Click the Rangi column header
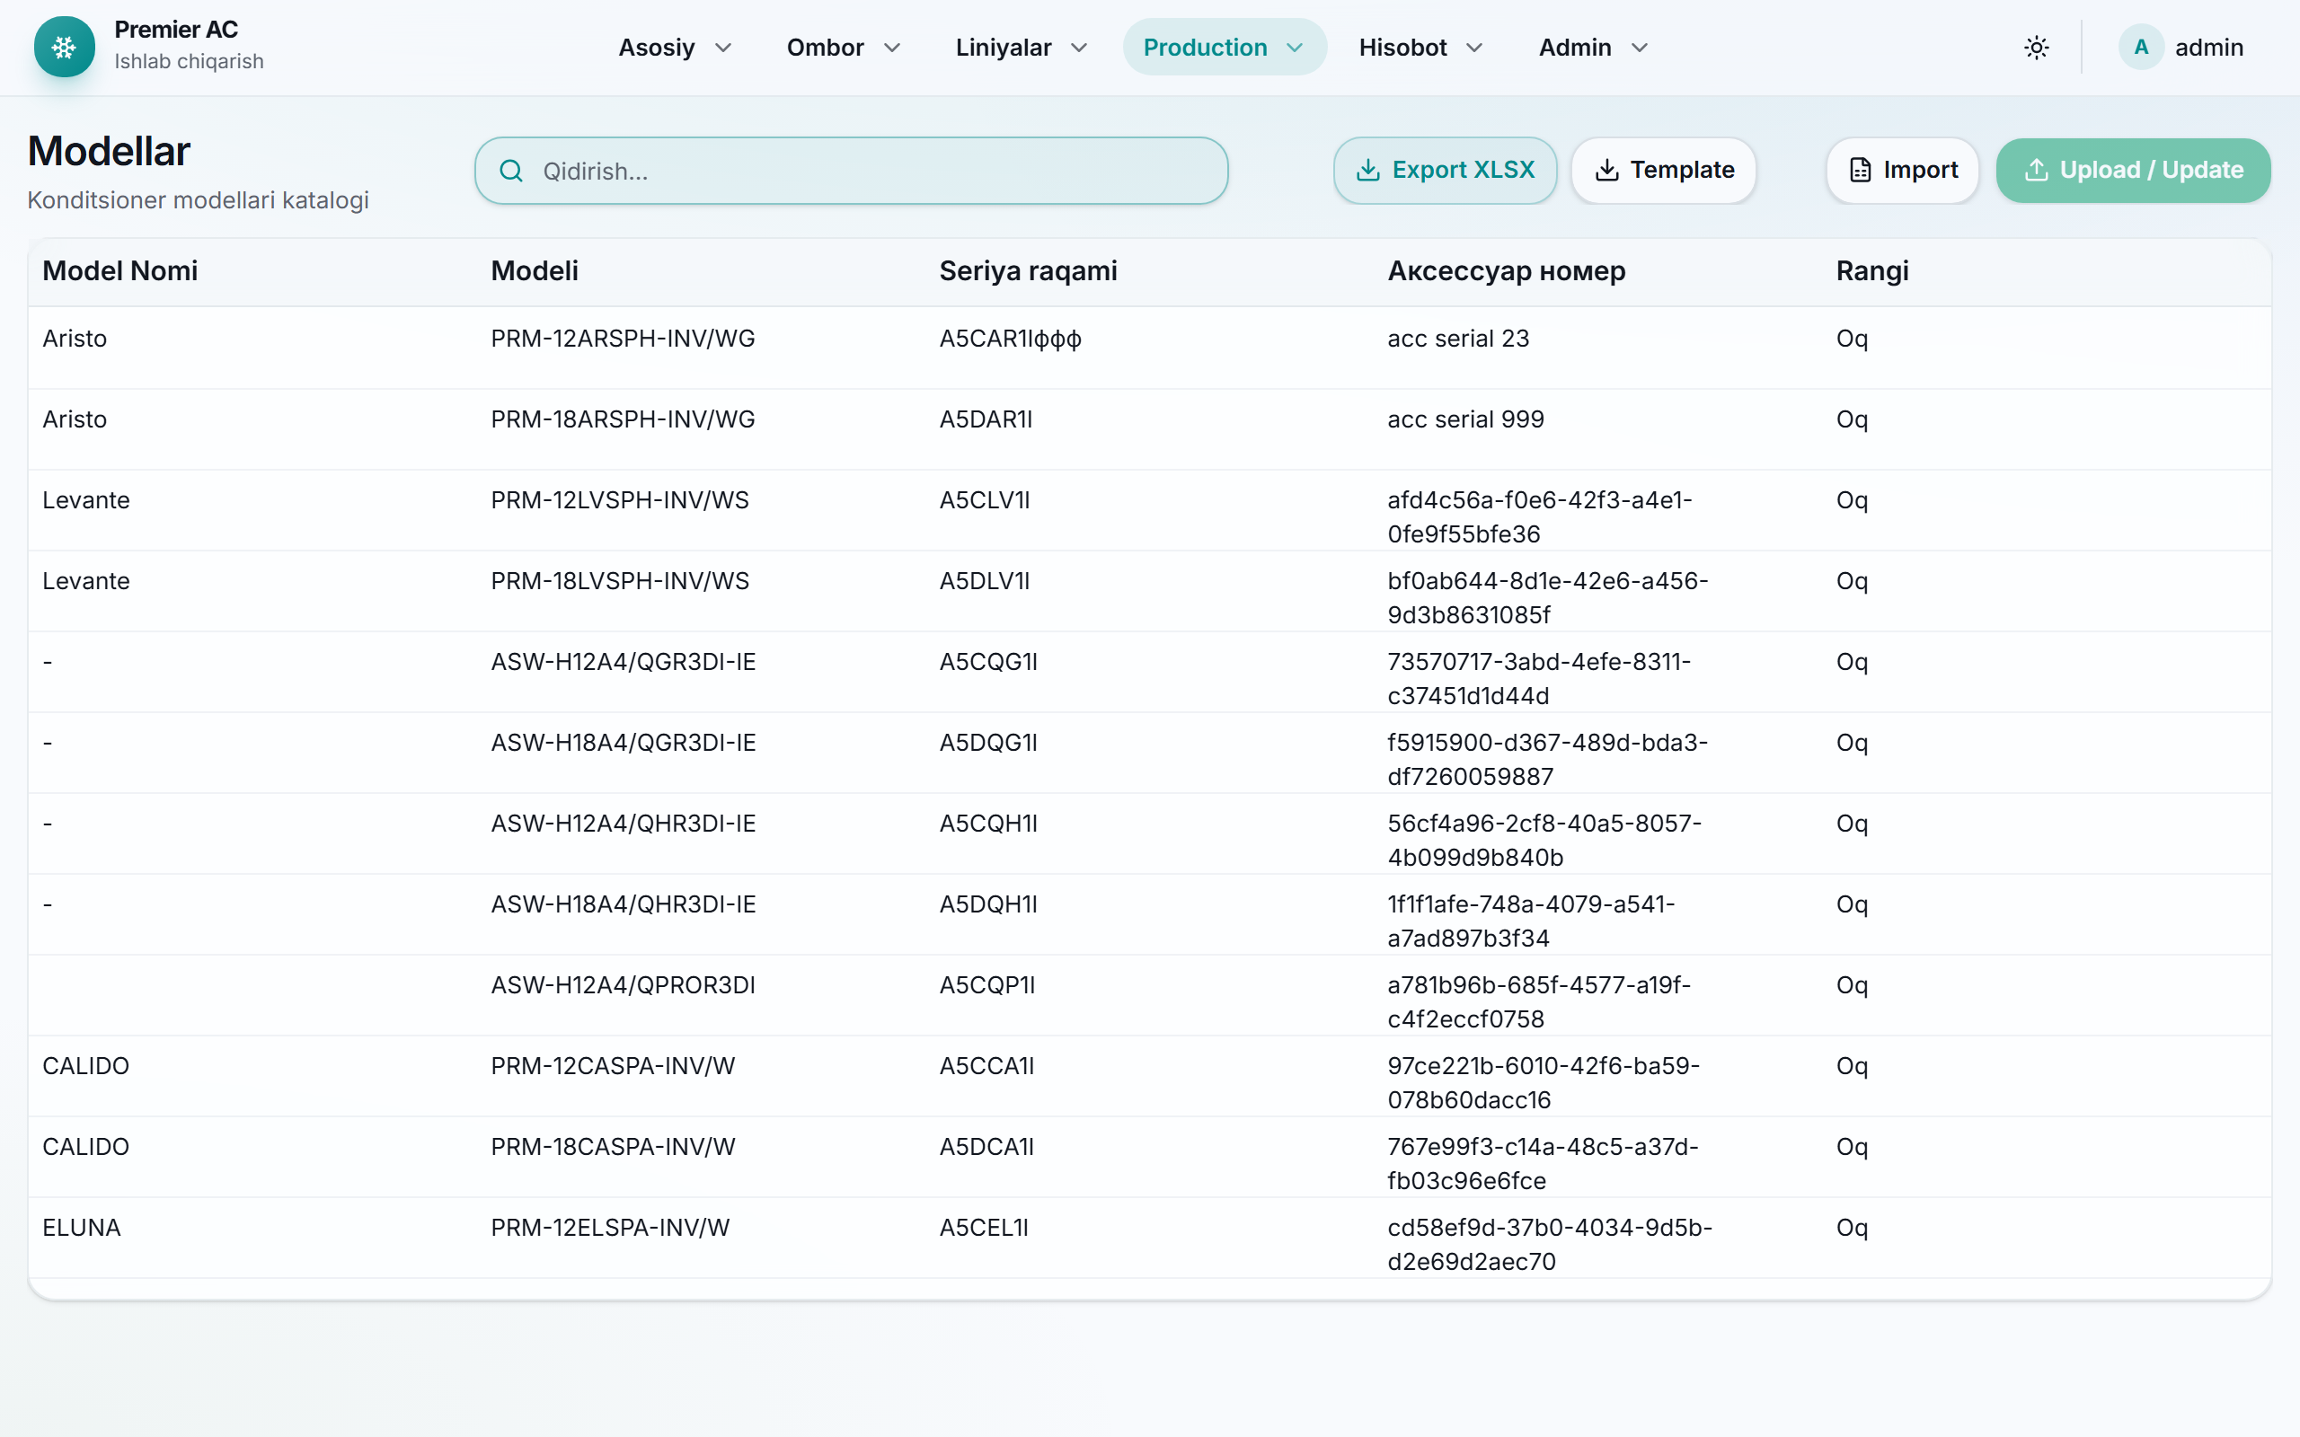Screen dimensions: 2300x1437 (x=1872, y=271)
